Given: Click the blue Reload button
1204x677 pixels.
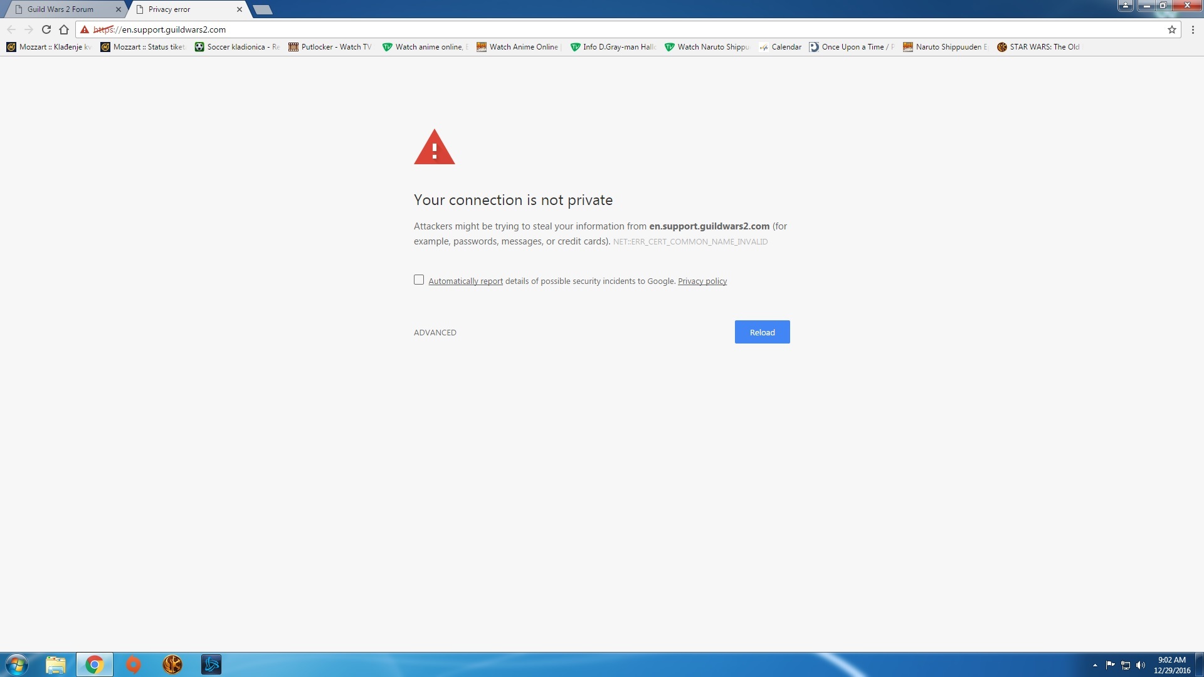Looking at the screenshot, I should 763,332.
